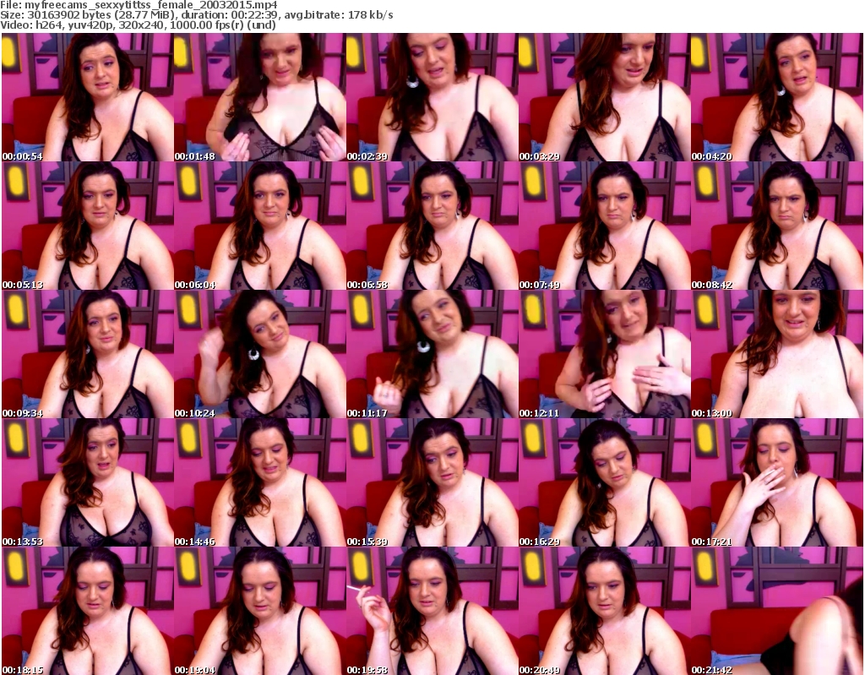Click the thumbnail timestamped 00:09:34
865x675 pixels.
tap(87, 354)
